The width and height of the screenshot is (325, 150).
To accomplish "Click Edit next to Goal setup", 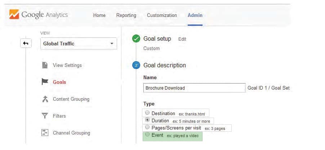I will click(x=182, y=39).
